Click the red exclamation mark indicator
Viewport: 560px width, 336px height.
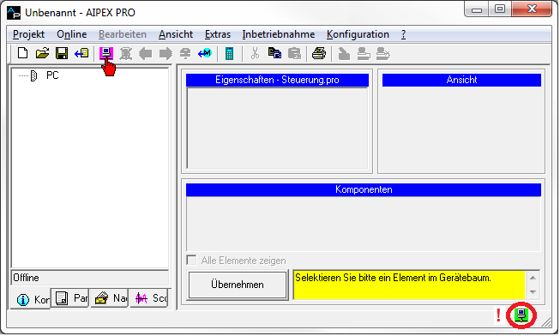498,315
